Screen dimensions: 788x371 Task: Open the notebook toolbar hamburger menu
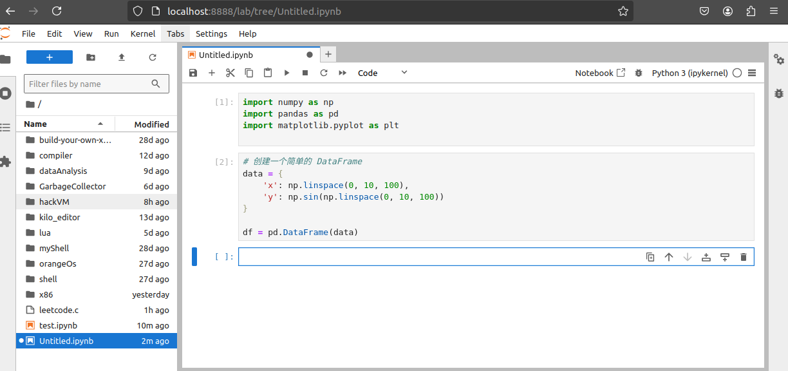752,73
